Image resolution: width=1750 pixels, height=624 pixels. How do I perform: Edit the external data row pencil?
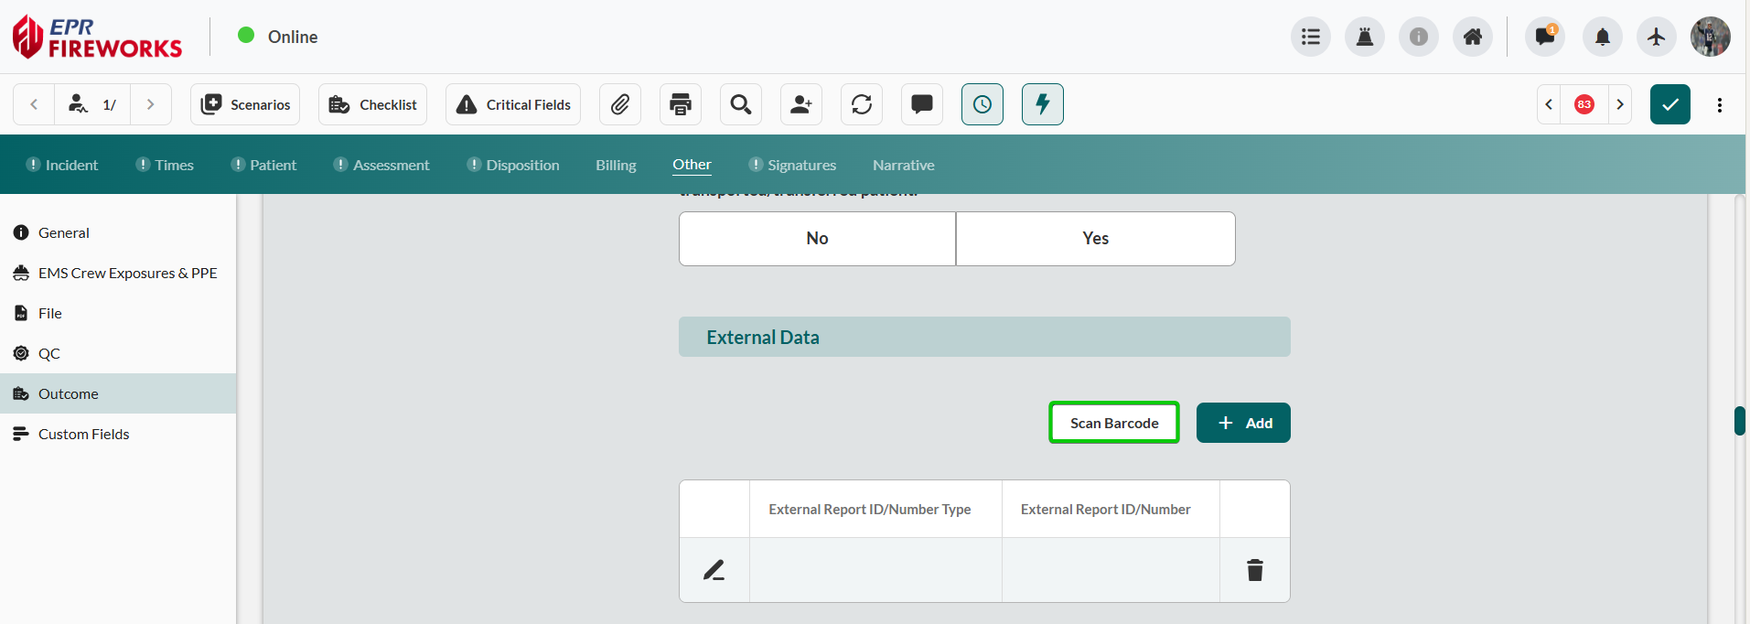click(714, 570)
